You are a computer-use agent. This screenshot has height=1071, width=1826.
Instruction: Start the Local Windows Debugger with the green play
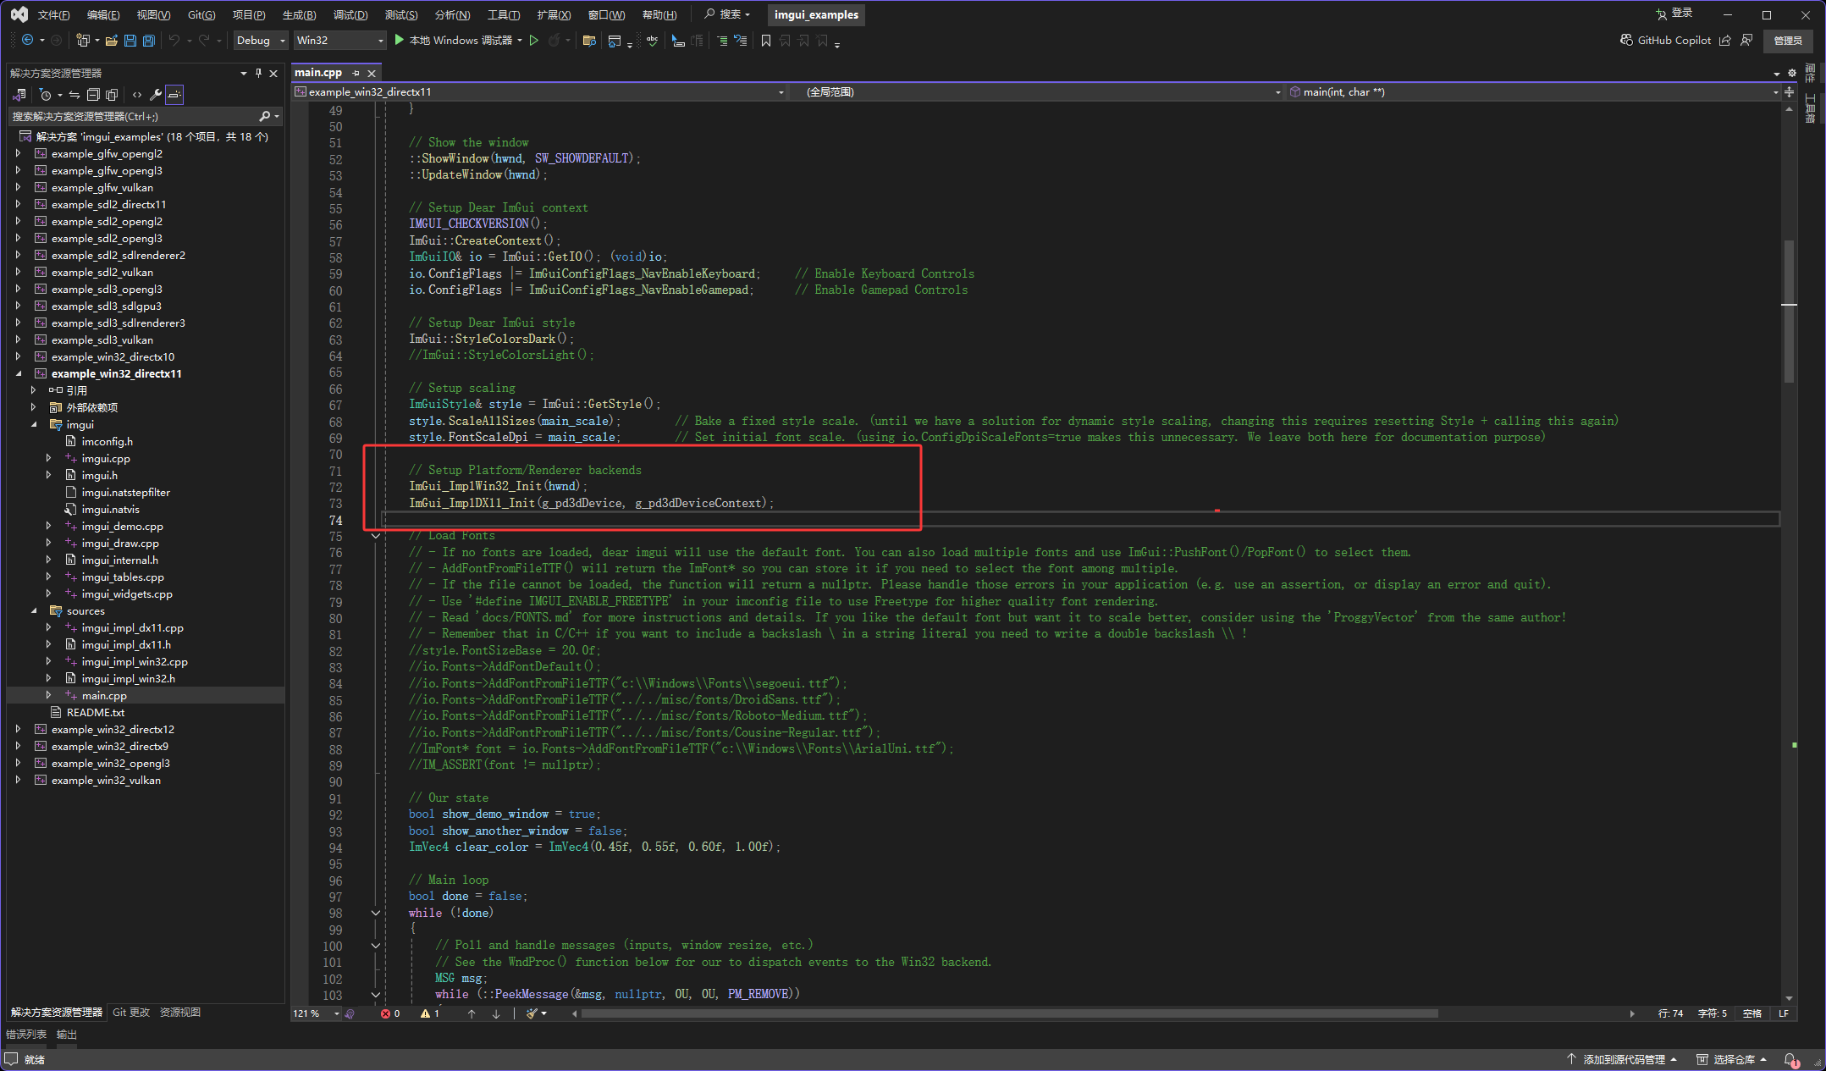click(400, 40)
